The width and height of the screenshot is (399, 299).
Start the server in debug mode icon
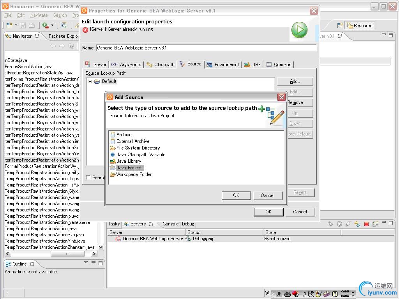point(330,224)
